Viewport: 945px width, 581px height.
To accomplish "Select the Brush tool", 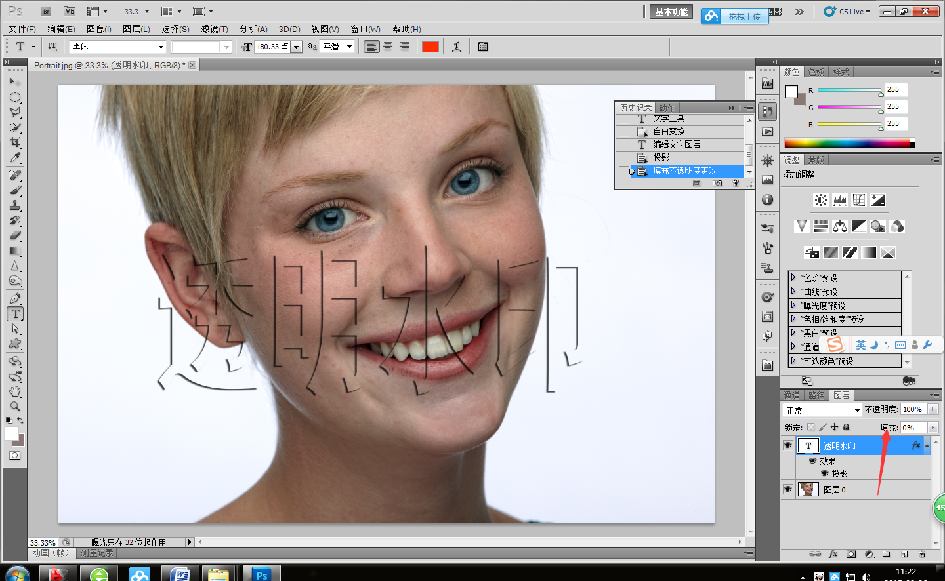I will pos(15,191).
